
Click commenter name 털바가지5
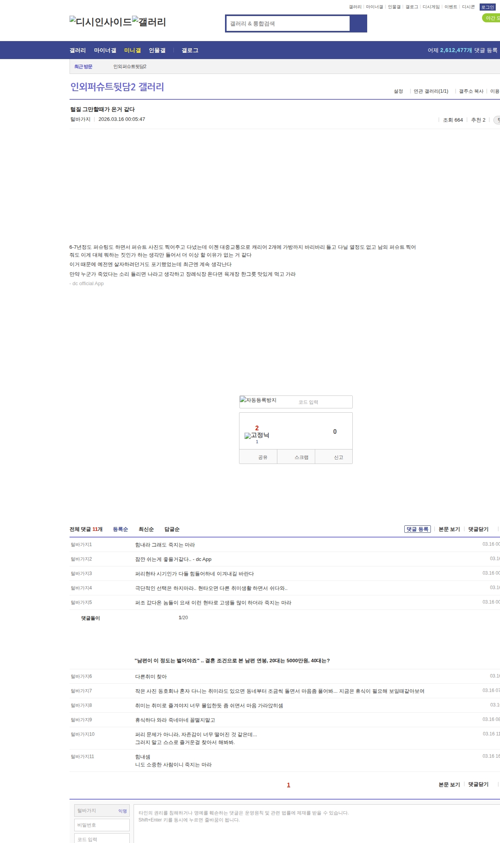[x=81, y=602]
